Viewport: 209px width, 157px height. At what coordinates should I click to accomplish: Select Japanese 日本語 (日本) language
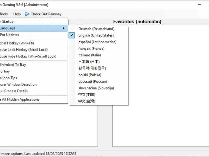tap(98, 62)
